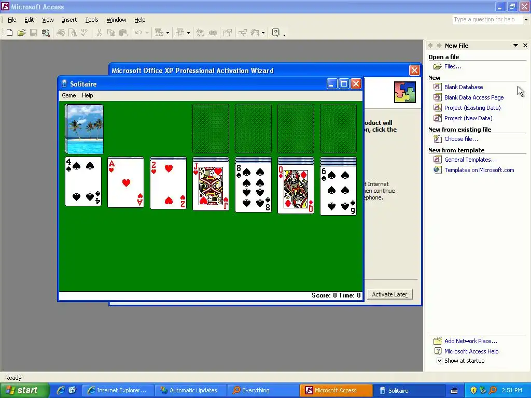
Task: Click the Cut scissors toolbar icon
Action: click(99, 33)
